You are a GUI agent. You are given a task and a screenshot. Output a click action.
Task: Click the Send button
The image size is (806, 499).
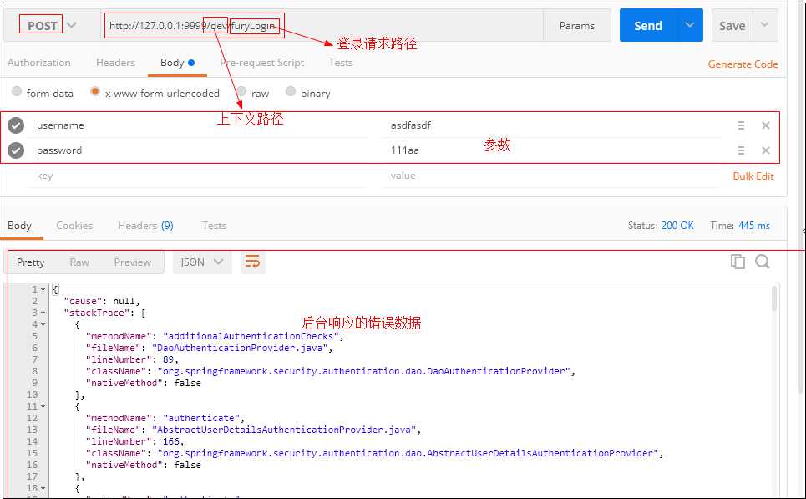[647, 25]
